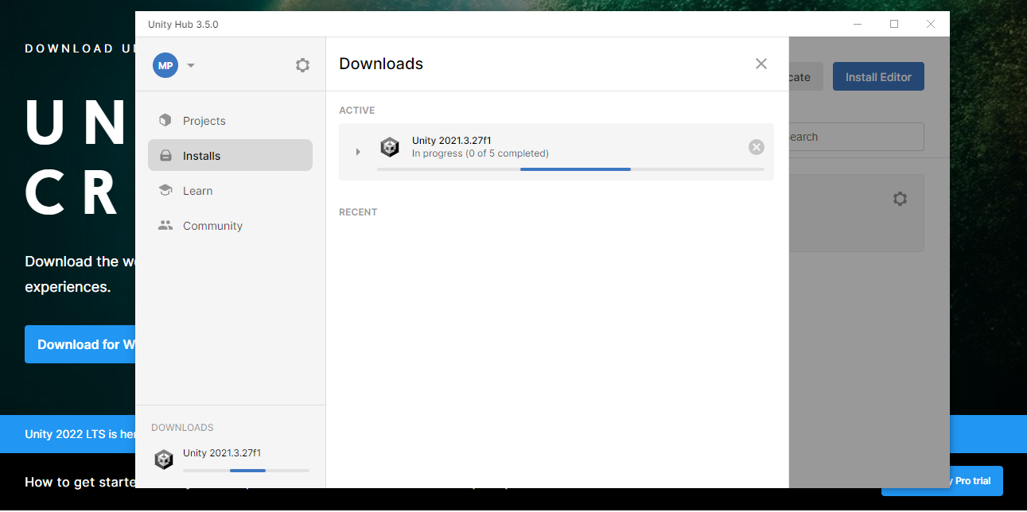Click the installs Search field
Image resolution: width=1027 pixels, height=512 pixels.
[856, 137]
